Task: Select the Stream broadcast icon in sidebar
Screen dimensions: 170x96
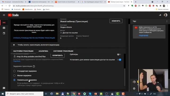Action: pyautogui.click(x=4, y=22)
